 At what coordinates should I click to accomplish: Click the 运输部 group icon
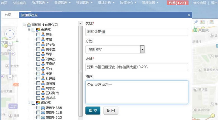tap(38, 103)
